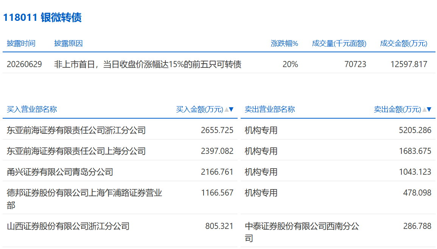
Task: Select disclosure date 20260629
Action: tap(24, 64)
